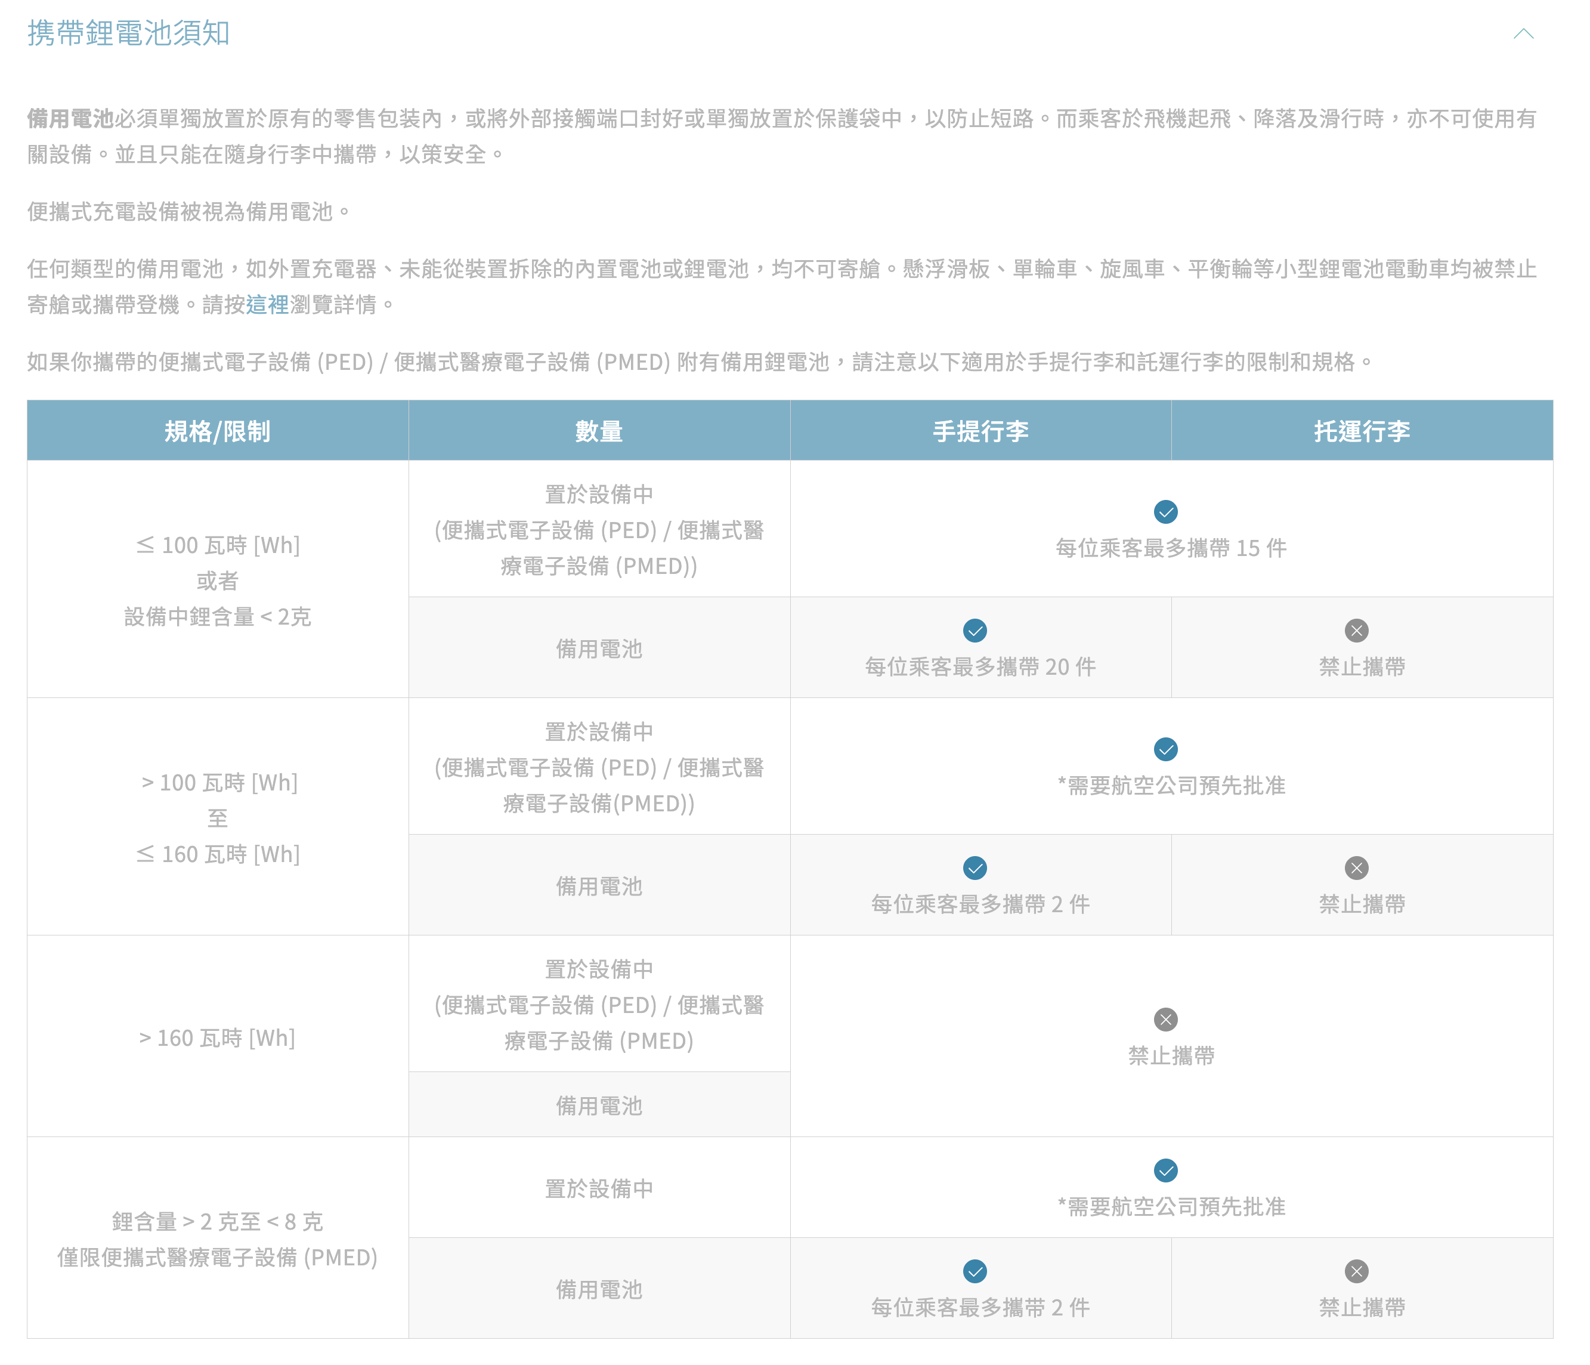
Task: Click the first 禁止攜帶 cross icon under 托運行李
Action: click(1356, 630)
